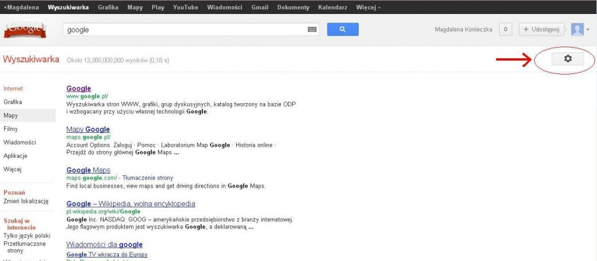
Task: Click the blue search magnifier button
Action: coord(342,29)
